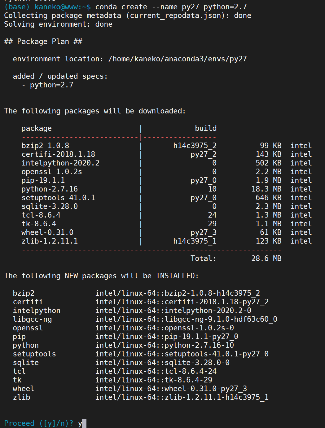Click the wheel-0.31.0 package row
325x428 pixels.
[167, 232]
